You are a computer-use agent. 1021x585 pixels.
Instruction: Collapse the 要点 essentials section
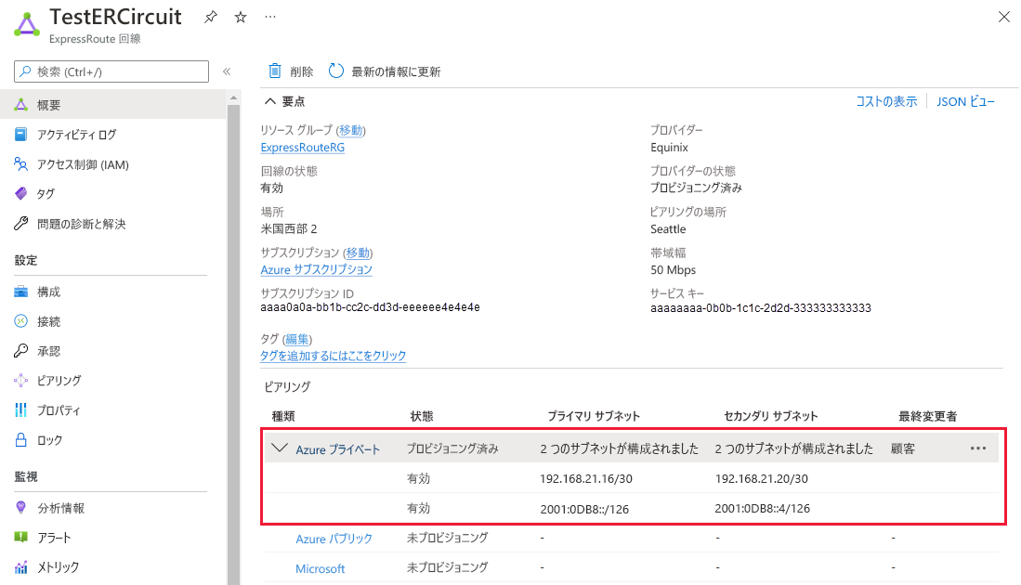tap(269, 101)
